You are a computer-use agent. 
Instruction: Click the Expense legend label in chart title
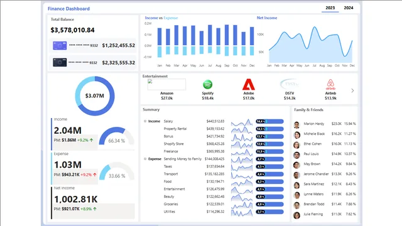(170, 18)
